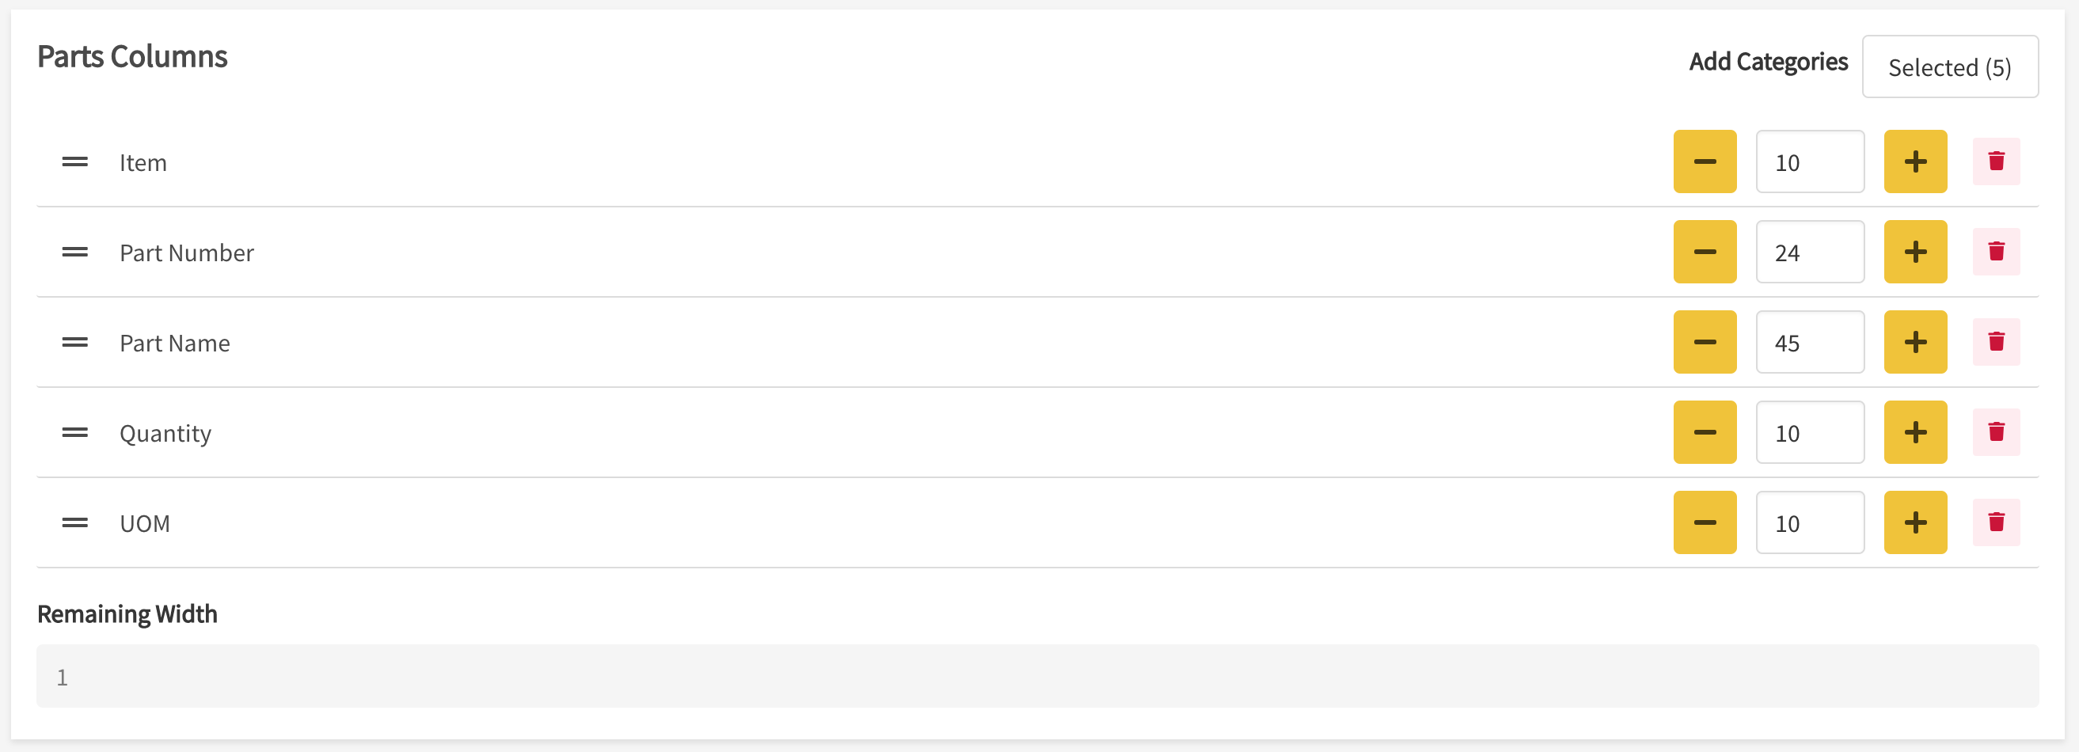Grab the drag handle for Item
Image resolution: width=2079 pixels, height=752 pixels.
coord(75,161)
